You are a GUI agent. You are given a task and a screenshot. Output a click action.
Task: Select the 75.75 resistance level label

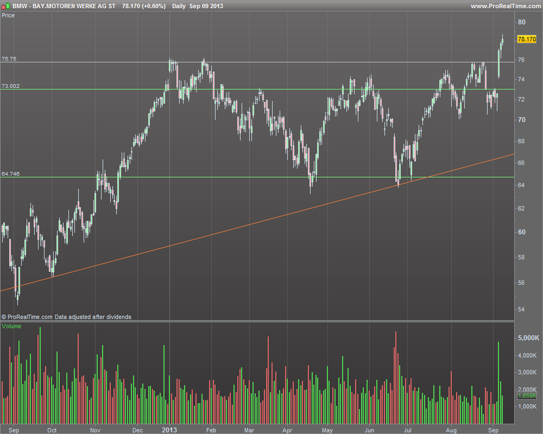pyautogui.click(x=9, y=59)
